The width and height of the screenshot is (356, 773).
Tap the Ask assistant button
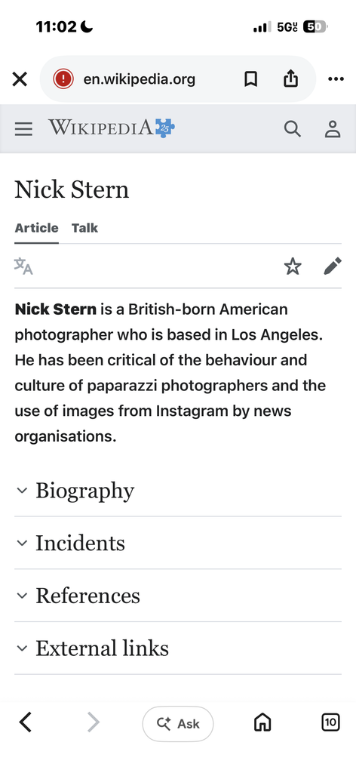click(x=178, y=724)
